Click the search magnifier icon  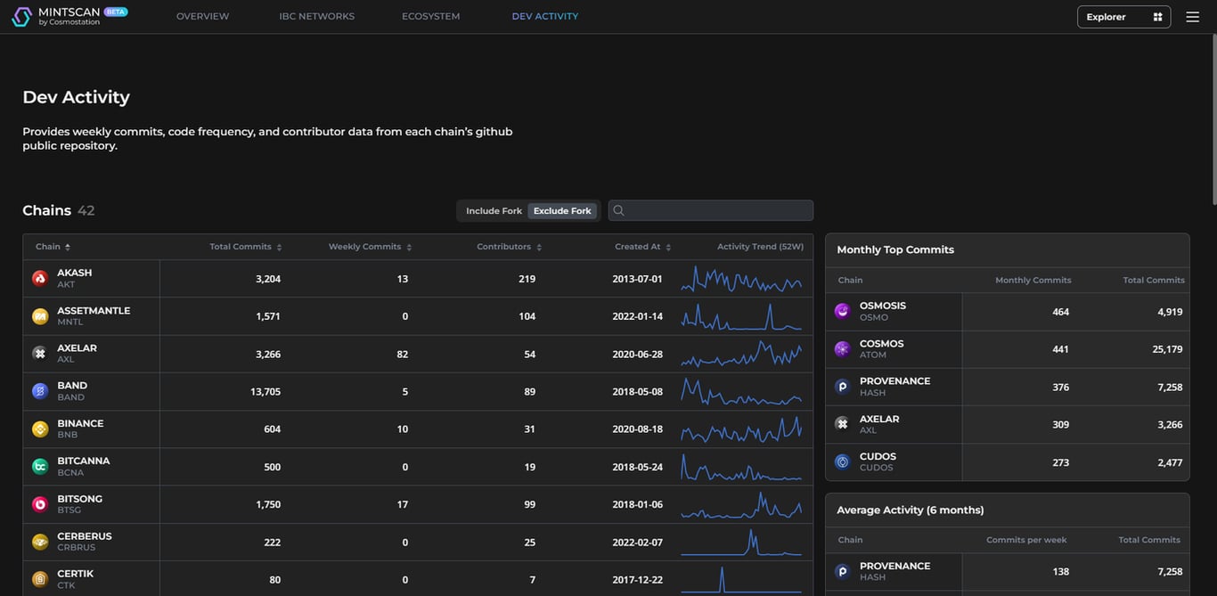pos(618,210)
